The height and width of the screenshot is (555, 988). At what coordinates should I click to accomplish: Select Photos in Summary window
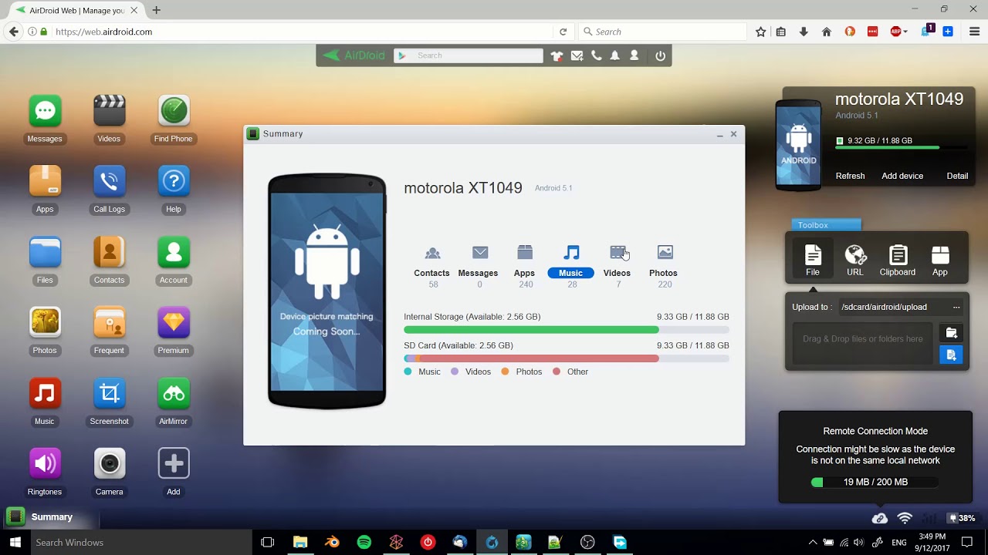[663, 266]
